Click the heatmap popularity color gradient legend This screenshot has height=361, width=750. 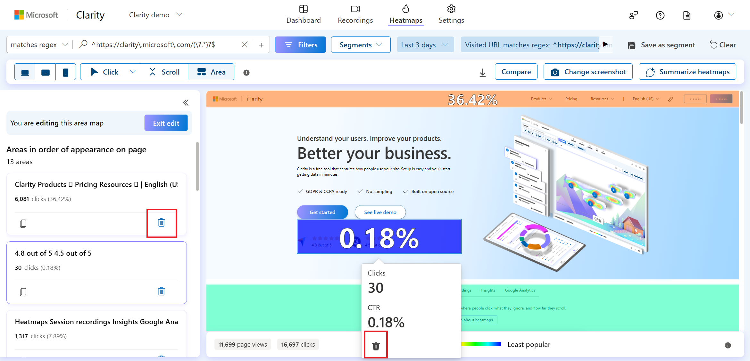pyautogui.click(x=481, y=344)
